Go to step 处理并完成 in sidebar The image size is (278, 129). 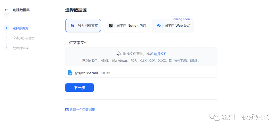point(21,48)
